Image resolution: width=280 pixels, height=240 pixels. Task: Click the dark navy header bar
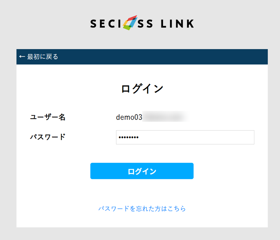coord(142,57)
